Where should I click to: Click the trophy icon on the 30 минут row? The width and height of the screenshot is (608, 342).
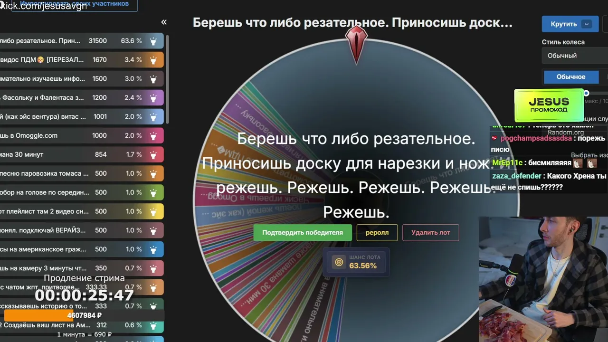(x=153, y=155)
